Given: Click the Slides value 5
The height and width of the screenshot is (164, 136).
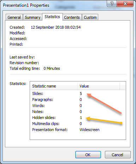Looking at the screenshot, I should pos(81,94).
